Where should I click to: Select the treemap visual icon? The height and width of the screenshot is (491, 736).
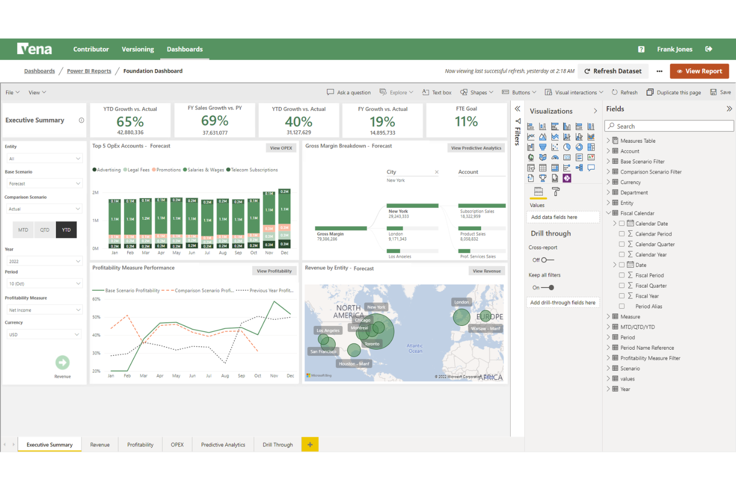coord(591,147)
